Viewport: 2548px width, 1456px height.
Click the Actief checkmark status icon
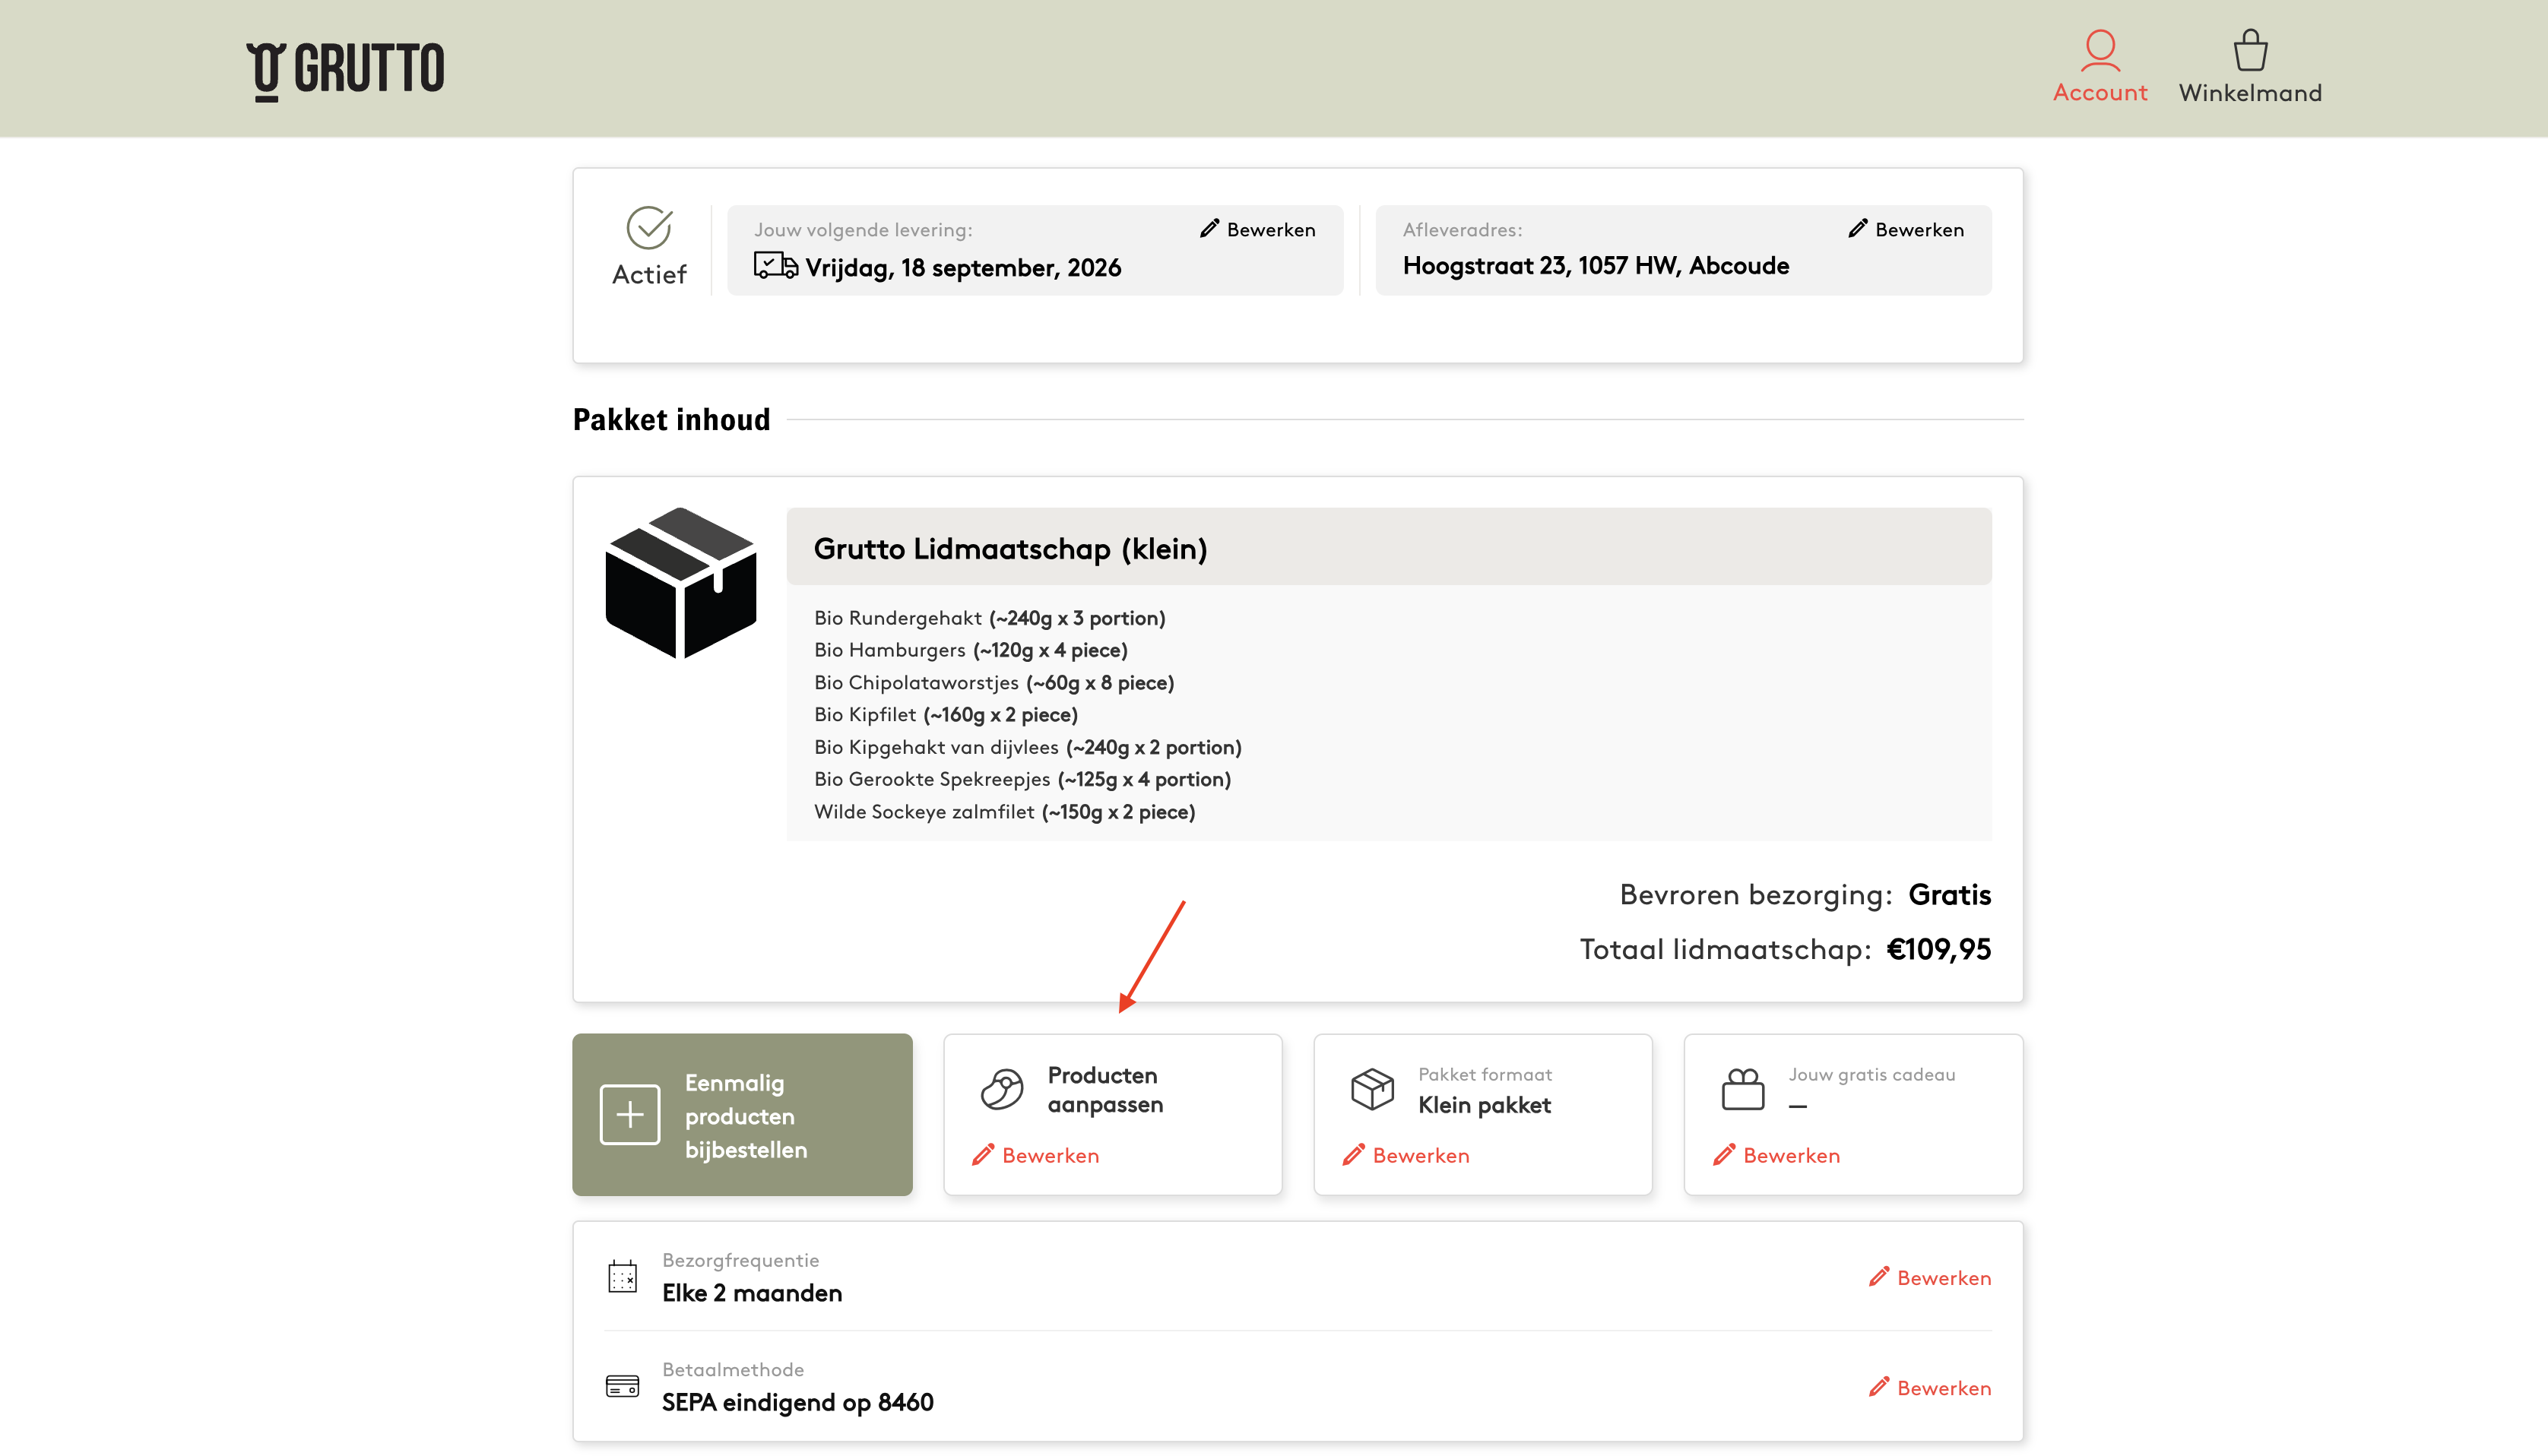(649, 228)
